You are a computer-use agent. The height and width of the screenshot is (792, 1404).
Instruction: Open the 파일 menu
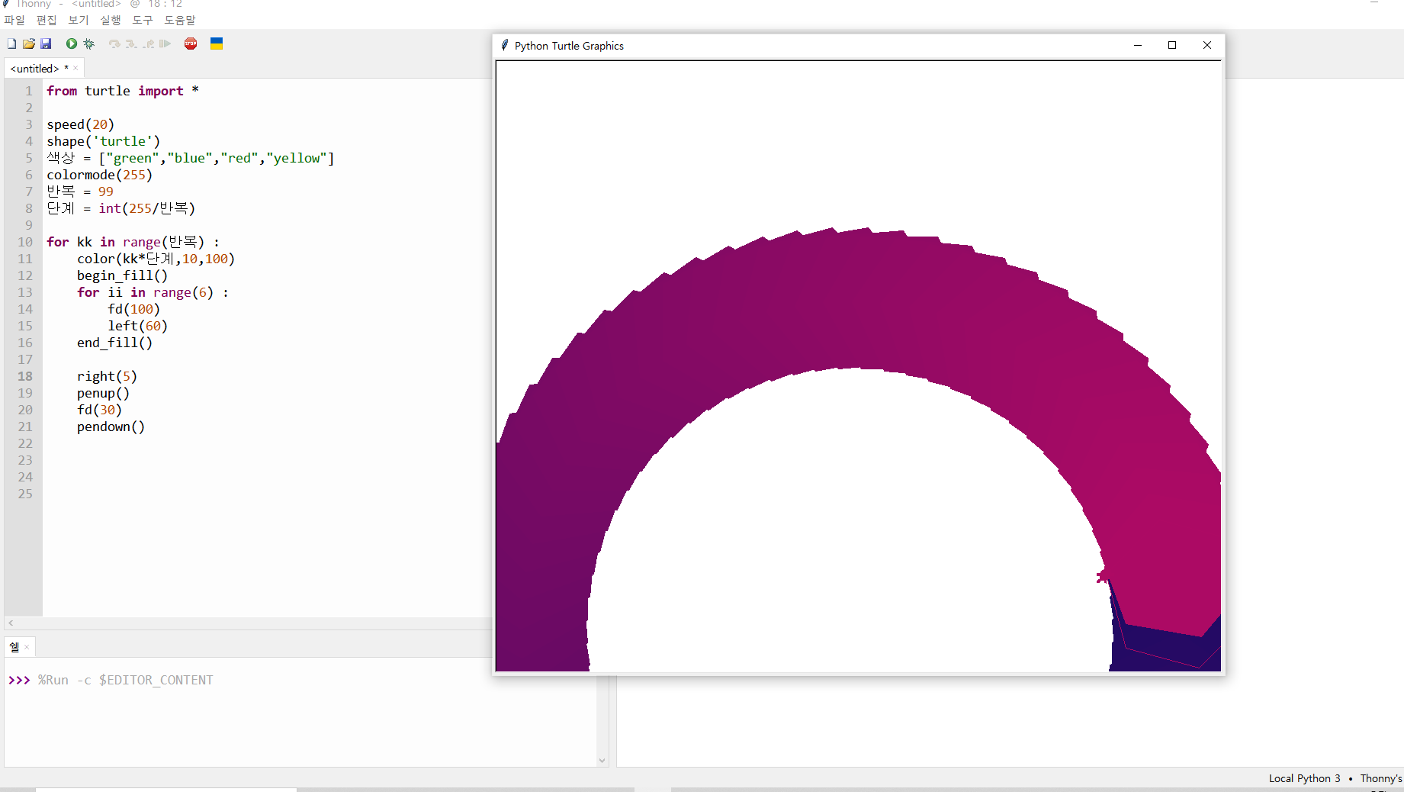coord(14,20)
